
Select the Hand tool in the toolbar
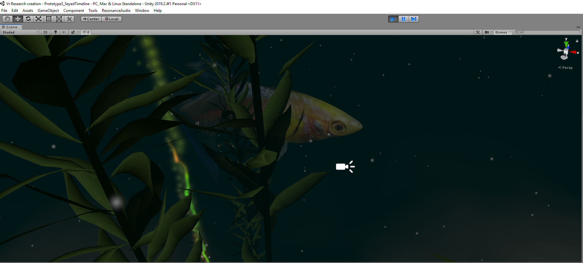tap(7, 19)
